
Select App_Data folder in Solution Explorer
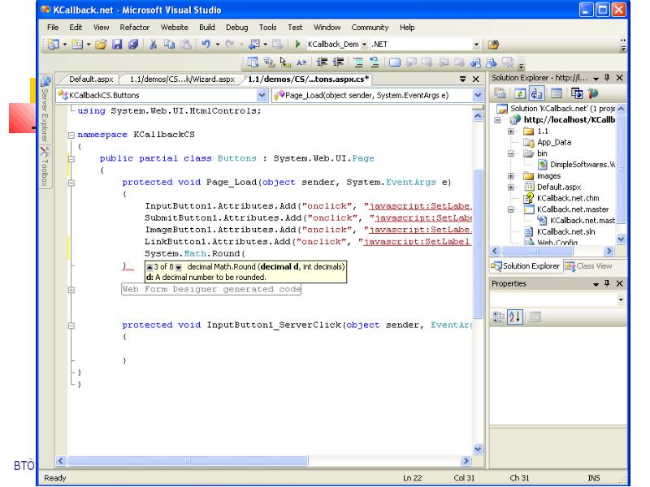click(x=554, y=143)
